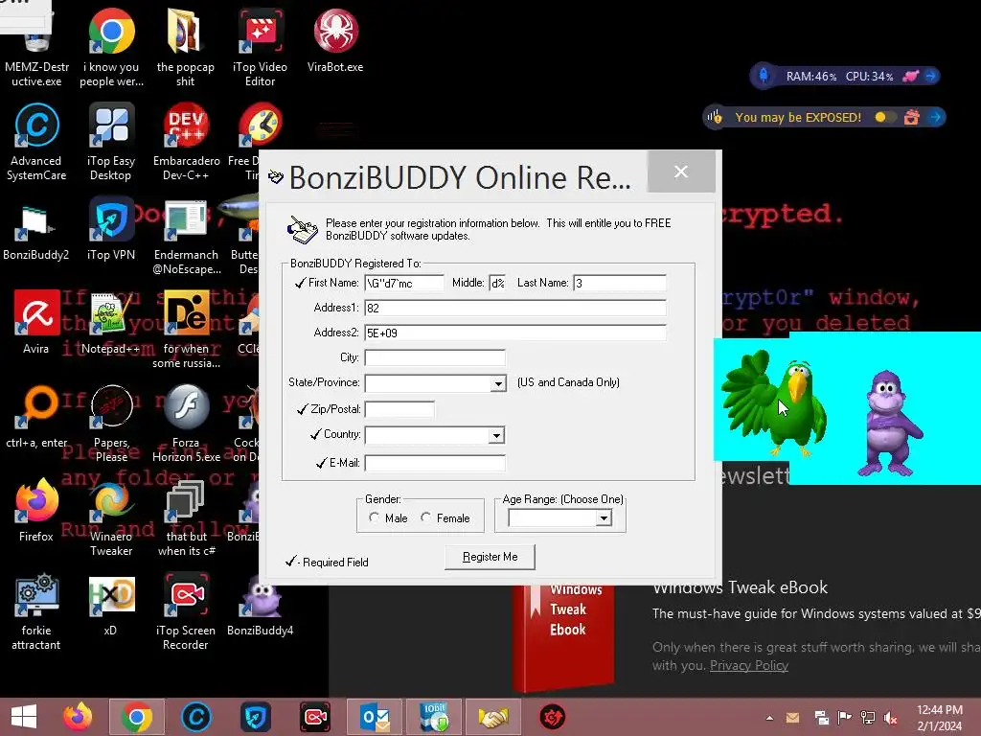Click the mail envelope tray icon

coord(792,717)
